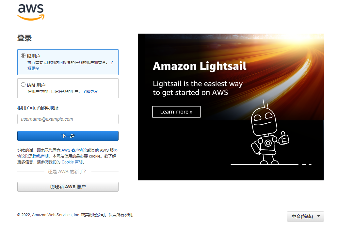Select the IAM user (IAM 用户) option card
Image resolution: width=338 pixels, height=229 pixels.
pyautogui.click(x=68, y=88)
